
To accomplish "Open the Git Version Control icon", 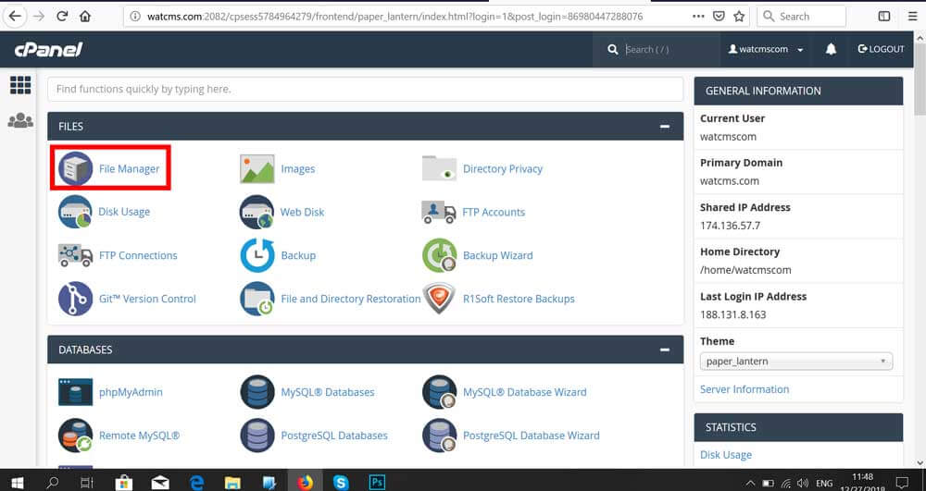I will coord(75,299).
